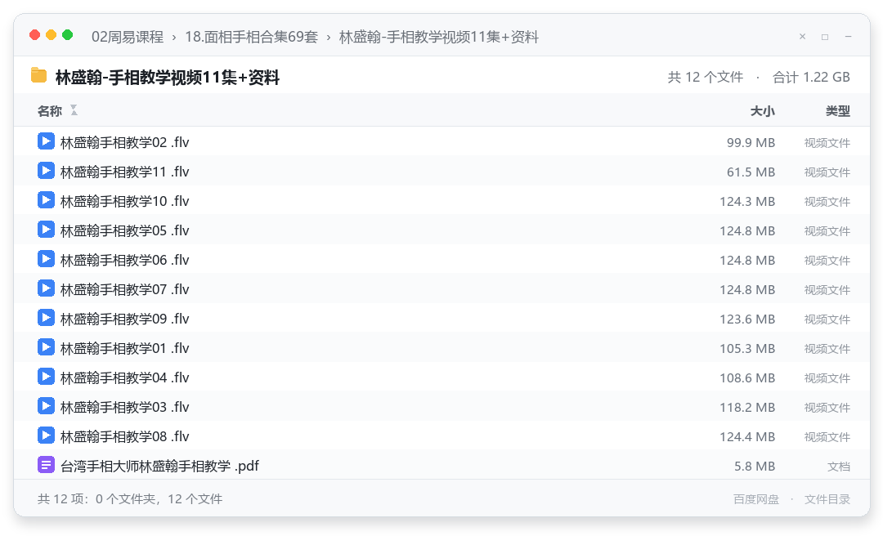Go to 02周易课程 in breadcrumb
This screenshot has height=536, width=883.
tap(128, 37)
